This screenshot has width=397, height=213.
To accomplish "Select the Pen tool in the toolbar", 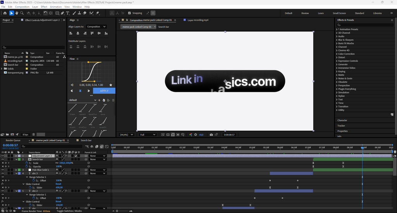I will tap(62, 13).
